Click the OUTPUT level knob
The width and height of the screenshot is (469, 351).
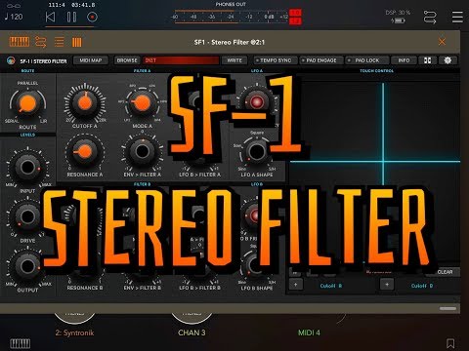coord(27,266)
